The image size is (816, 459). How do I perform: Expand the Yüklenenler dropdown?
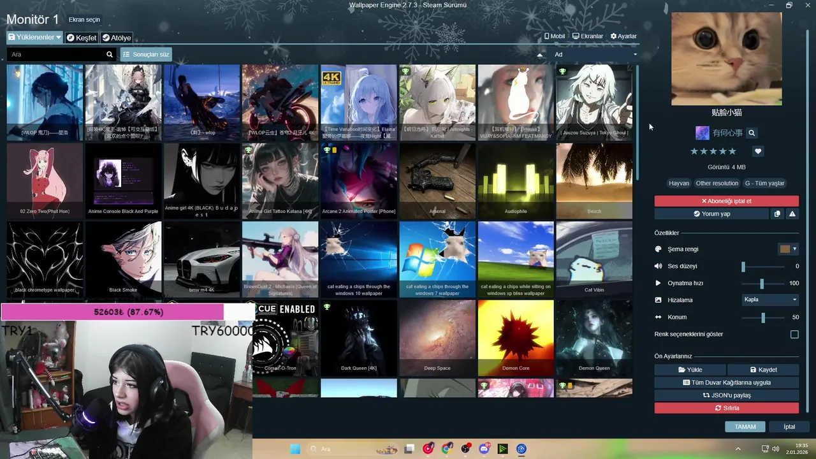pyautogui.click(x=35, y=38)
